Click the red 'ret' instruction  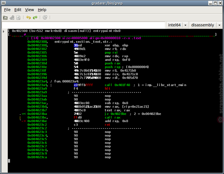pyautogui.click(x=108, y=125)
